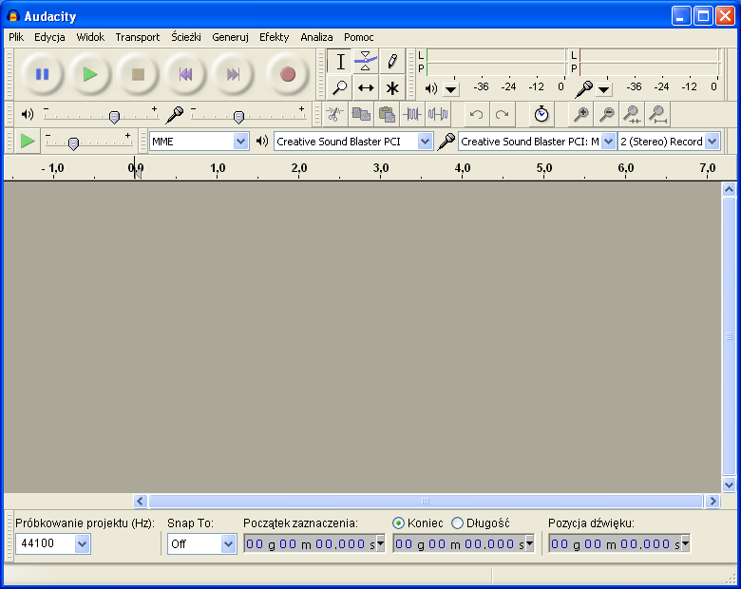Click the Cut scissors icon
This screenshot has width=741, height=589.
pos(333,114)
